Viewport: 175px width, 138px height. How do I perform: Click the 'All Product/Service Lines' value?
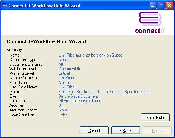[80, 101]
